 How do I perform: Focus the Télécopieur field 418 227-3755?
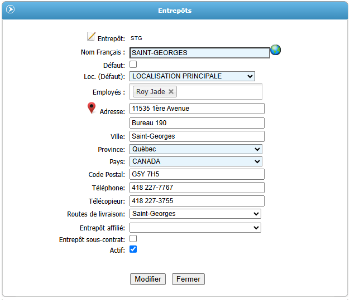pyautogui.click(x=197, y=201)
